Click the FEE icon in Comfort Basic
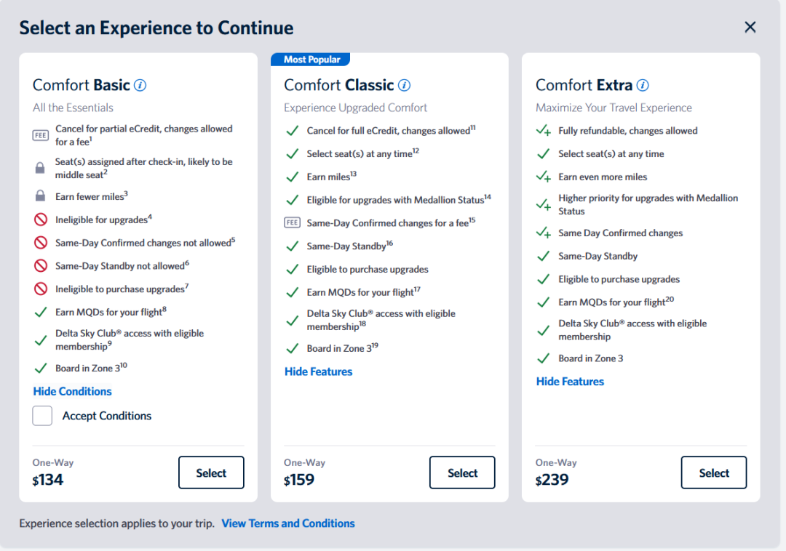The image size is (786, 551). (x=41, y=135)
